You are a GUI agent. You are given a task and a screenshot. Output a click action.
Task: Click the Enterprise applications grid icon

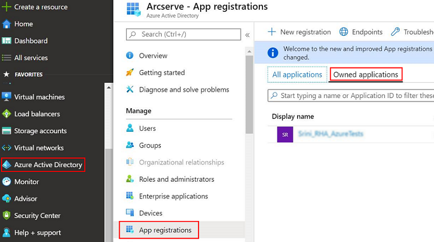(130, 196)
